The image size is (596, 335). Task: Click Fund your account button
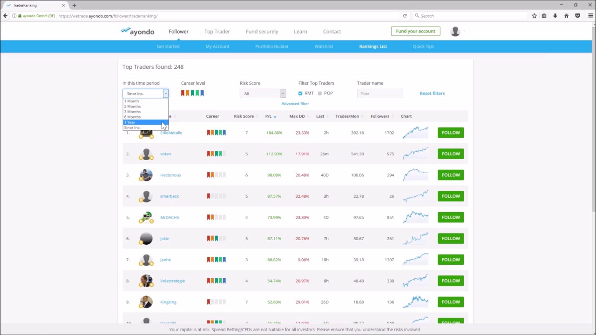[x=415, y=31]
